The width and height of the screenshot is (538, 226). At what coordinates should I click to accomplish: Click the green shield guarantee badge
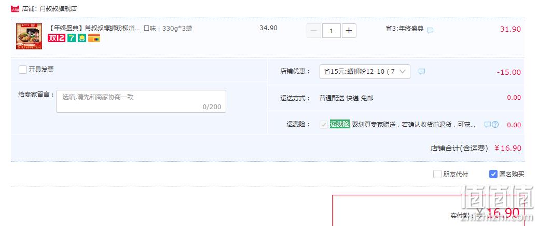coord(81,38)
